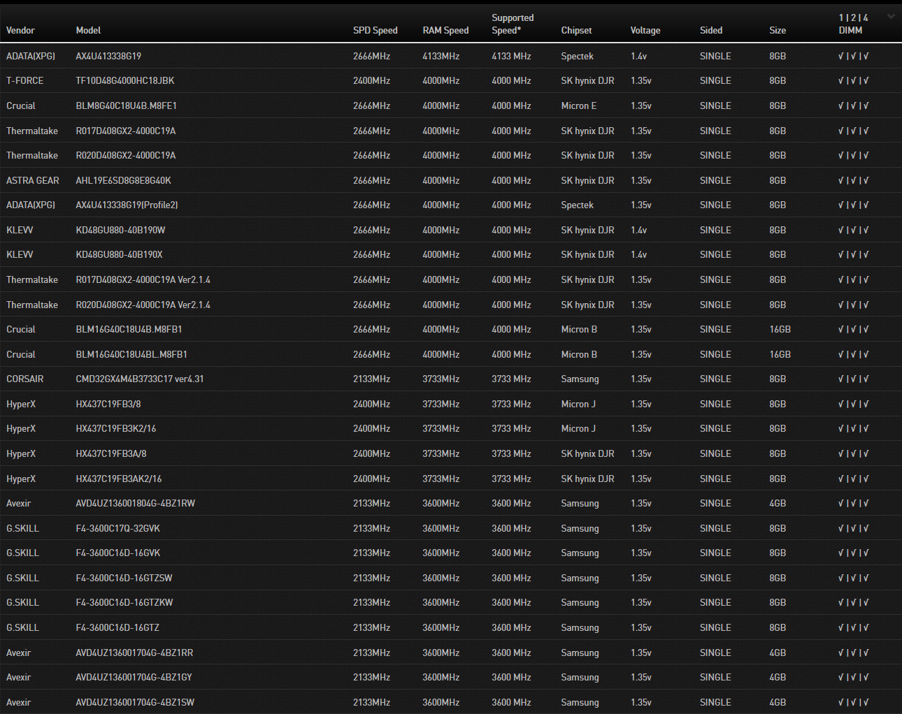The height and width of the screenshot is (714, 902).
Task: Click model AVD4UZ136001804G-4BZ1RW
Action: (x=136, y=503)
